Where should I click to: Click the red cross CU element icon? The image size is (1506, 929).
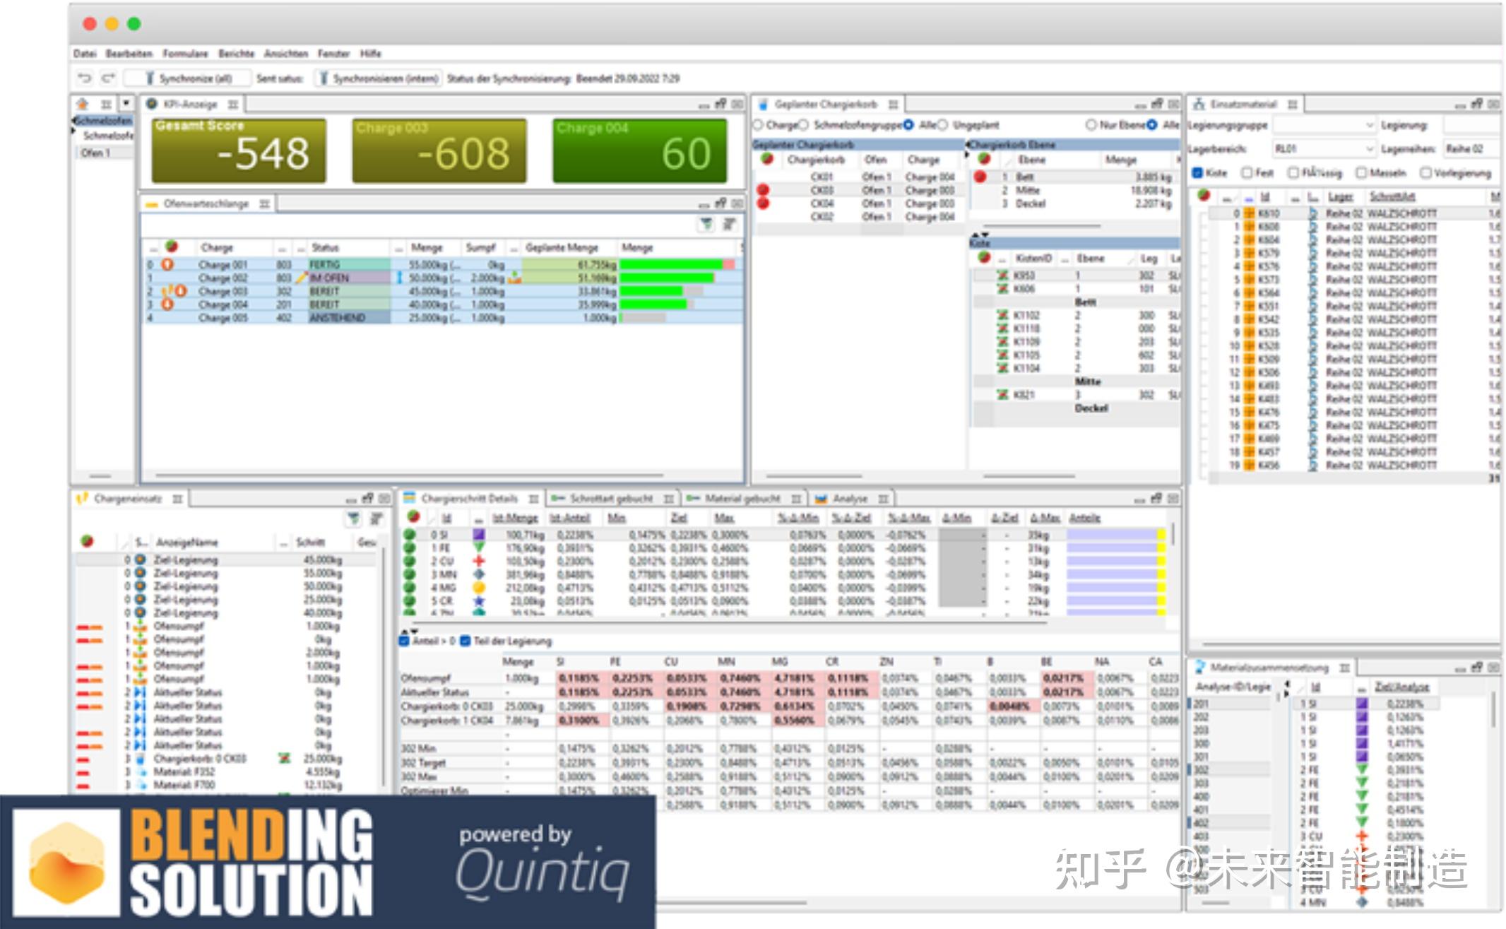(x=479, y=561)
